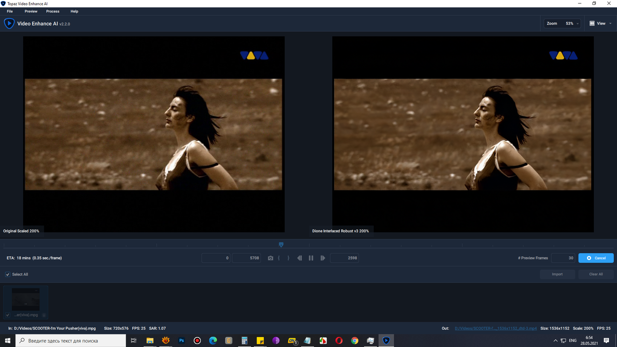
Task: Open Microsoft Edge from the taskbar
Action: (213, 340)
